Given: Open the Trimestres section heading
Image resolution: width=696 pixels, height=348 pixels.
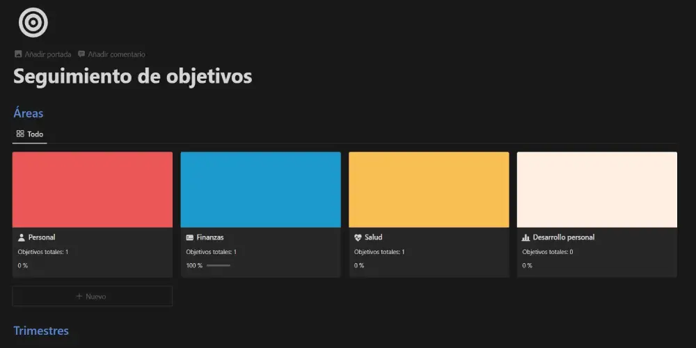Looking at the screenshot, I should click(x=41, y=331).
